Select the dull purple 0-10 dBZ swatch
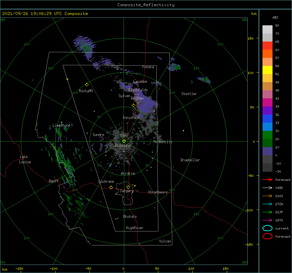292x273 pixels. pyautogui.click(x=267, y=151)
